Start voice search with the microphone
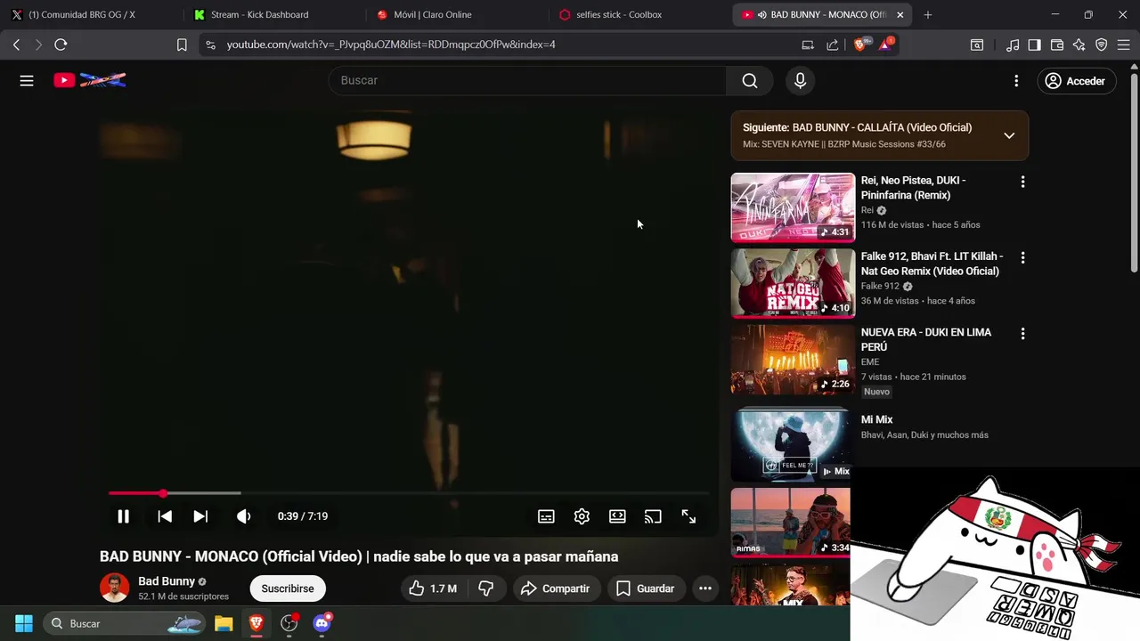The height and width of the screenshot is (641, 1140). (800, 81)
